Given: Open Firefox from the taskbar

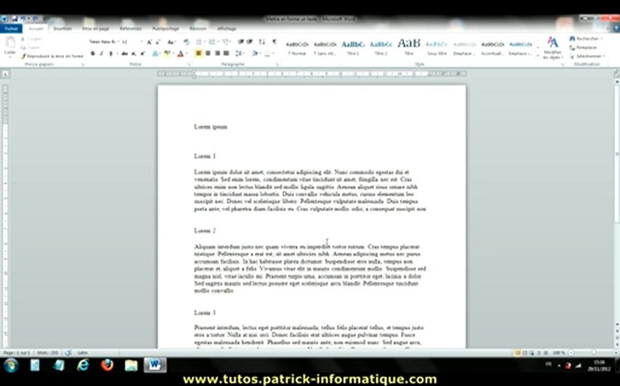Looking at the screenshot, I should [x=107, y=365].
